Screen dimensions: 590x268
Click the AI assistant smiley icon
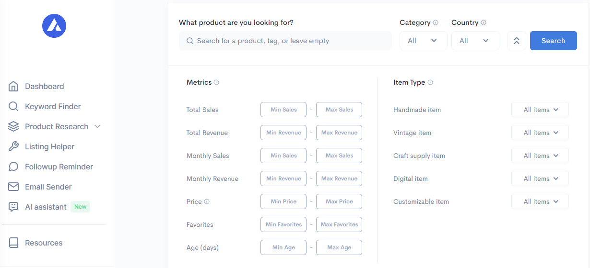tap(13, 207)
